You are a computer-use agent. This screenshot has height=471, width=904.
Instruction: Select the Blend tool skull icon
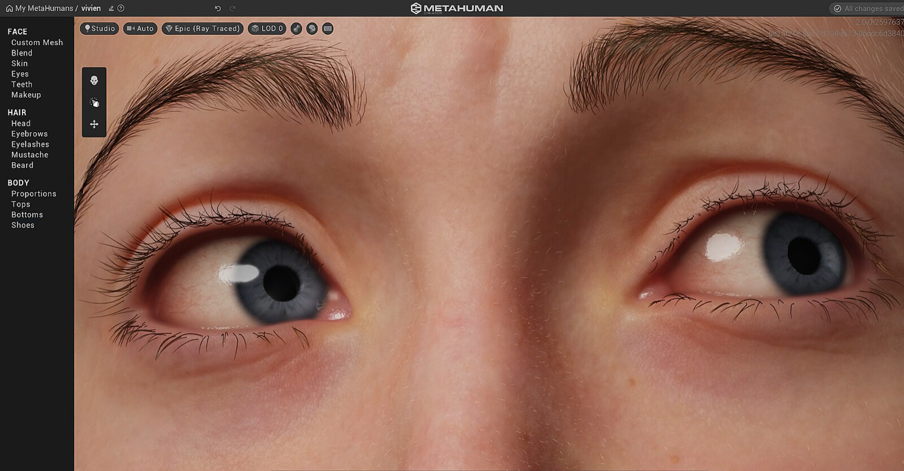coord(94,81)
